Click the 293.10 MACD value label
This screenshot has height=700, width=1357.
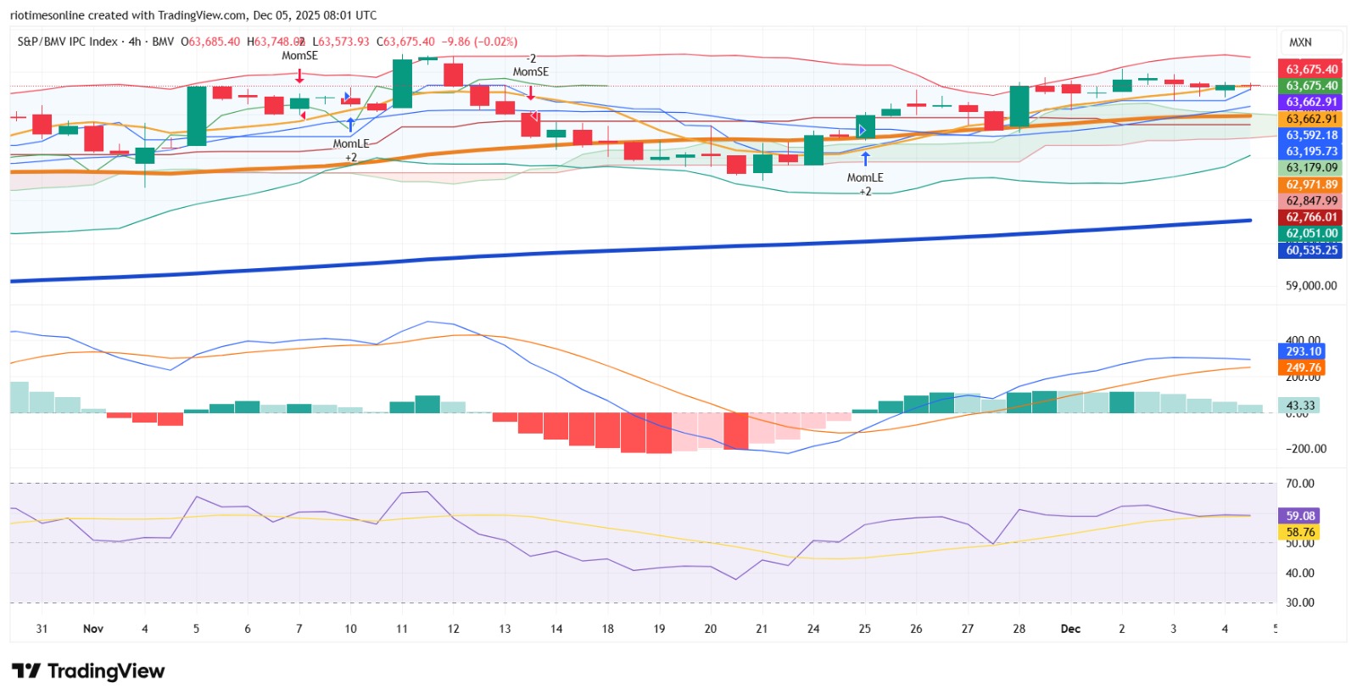pos(1303,351)
